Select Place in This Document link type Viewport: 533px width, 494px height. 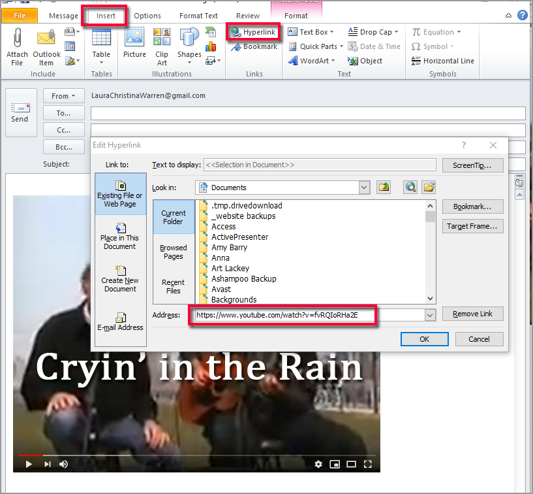(x=120, y=237)
